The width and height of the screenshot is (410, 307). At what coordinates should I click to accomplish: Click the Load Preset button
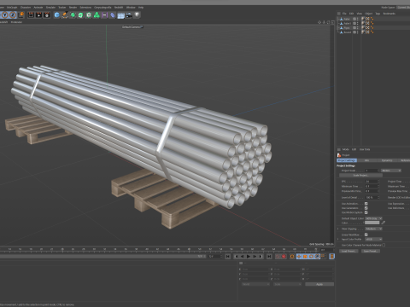(x=348, y=251)
